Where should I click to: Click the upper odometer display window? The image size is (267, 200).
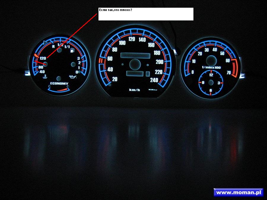pyautogui.click(x=135, y=55)
